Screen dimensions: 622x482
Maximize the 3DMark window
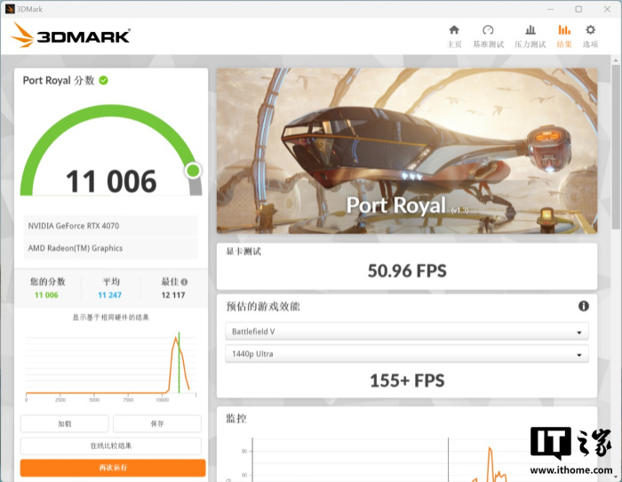(x=578, y=9)
